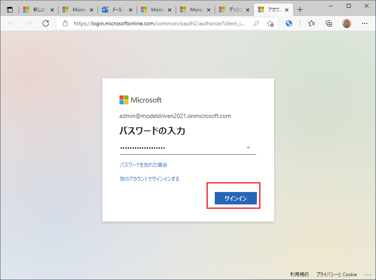Go back with the browser back arrow

[11, 23]
